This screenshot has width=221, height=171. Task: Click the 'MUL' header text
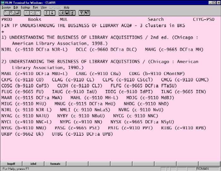pos(64,19)
